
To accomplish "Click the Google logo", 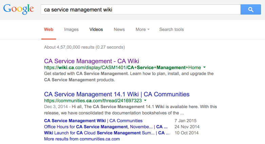I will tap(19, 9).
